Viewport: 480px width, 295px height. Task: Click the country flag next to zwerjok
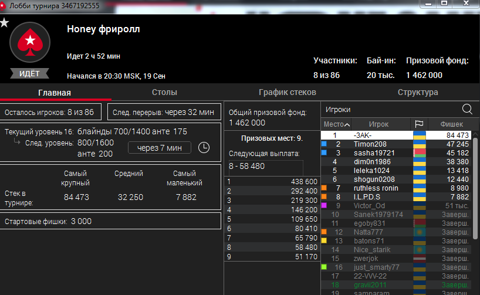tap(420, 259)
